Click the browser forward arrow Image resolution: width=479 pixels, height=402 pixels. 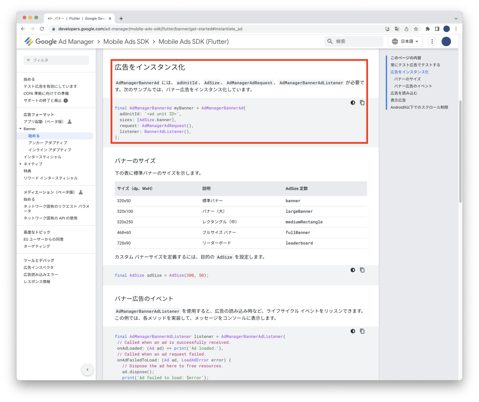point(32,29)
